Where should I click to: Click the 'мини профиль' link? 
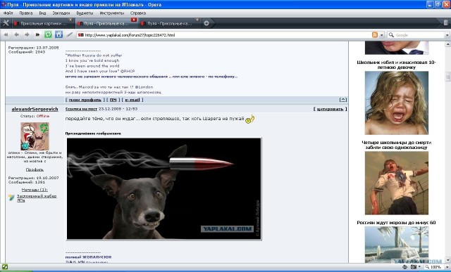(85, 100)
